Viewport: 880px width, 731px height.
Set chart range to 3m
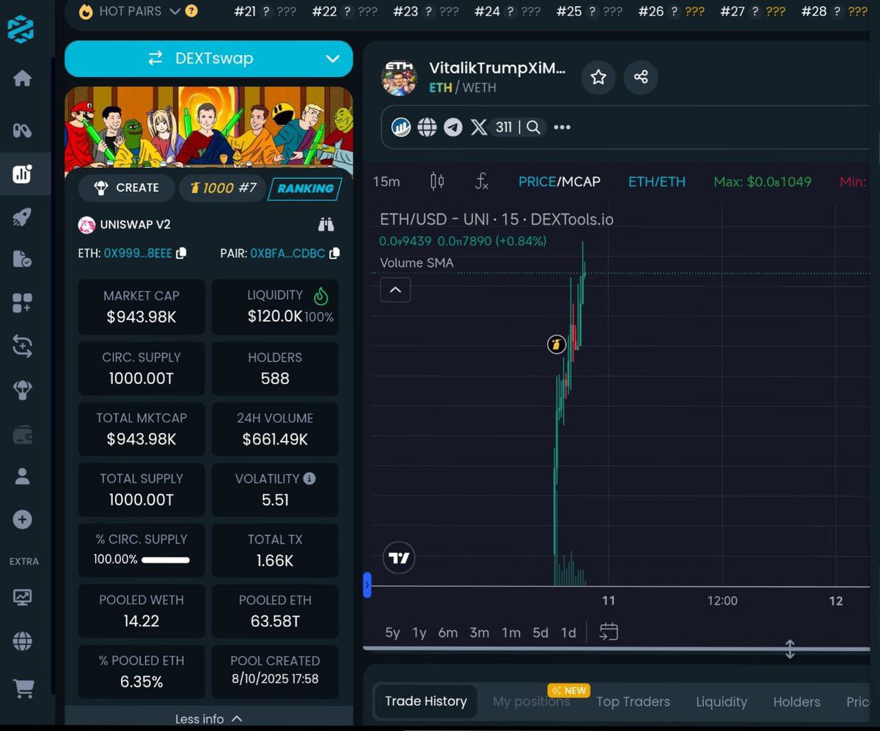click(480, 633)
